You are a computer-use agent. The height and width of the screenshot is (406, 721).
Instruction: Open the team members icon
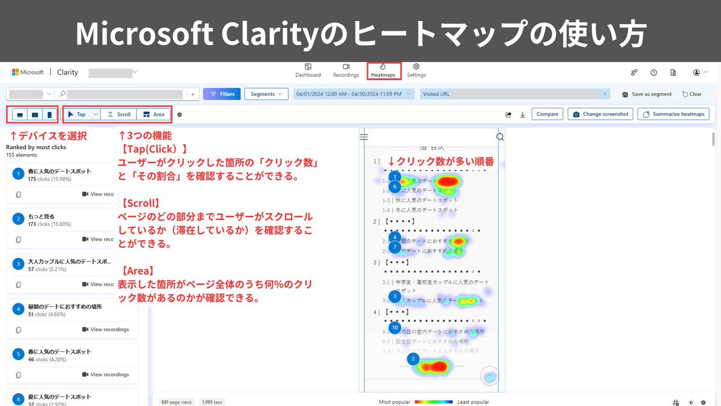[x=634, y=72]
